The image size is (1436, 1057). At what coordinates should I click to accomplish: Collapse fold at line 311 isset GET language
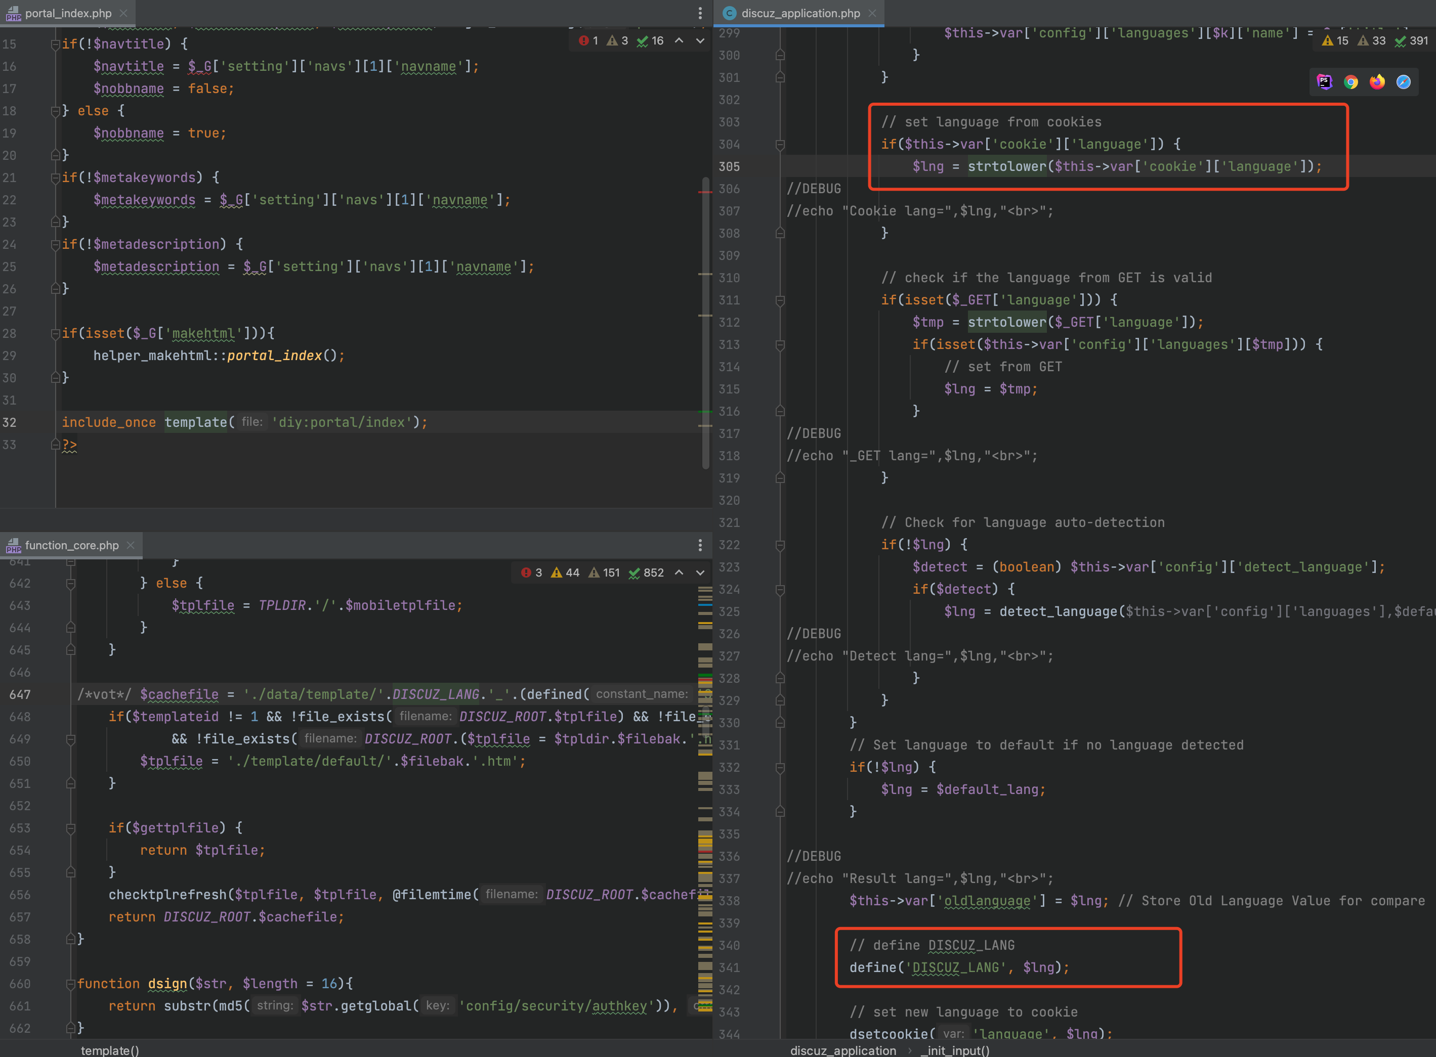780,300
